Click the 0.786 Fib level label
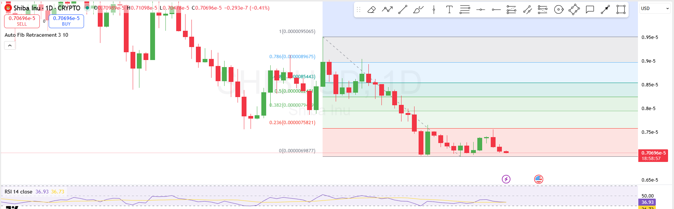Image resolution: width=674 pixels, height=209 pixels. (292, 57)
